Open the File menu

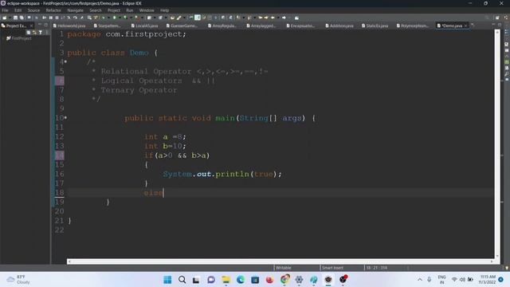point(6,10)
